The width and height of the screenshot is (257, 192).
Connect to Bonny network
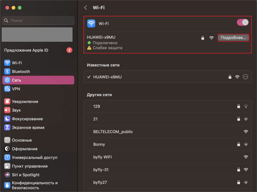(167, 144)
